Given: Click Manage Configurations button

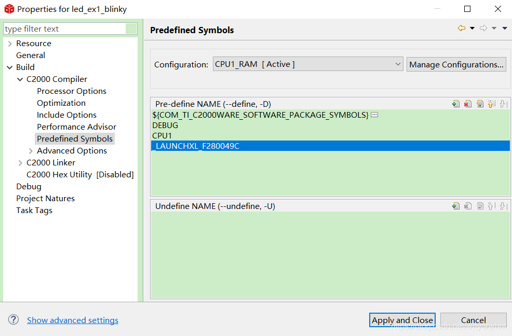Looking at the screenshot, I should tap(456, 64).
